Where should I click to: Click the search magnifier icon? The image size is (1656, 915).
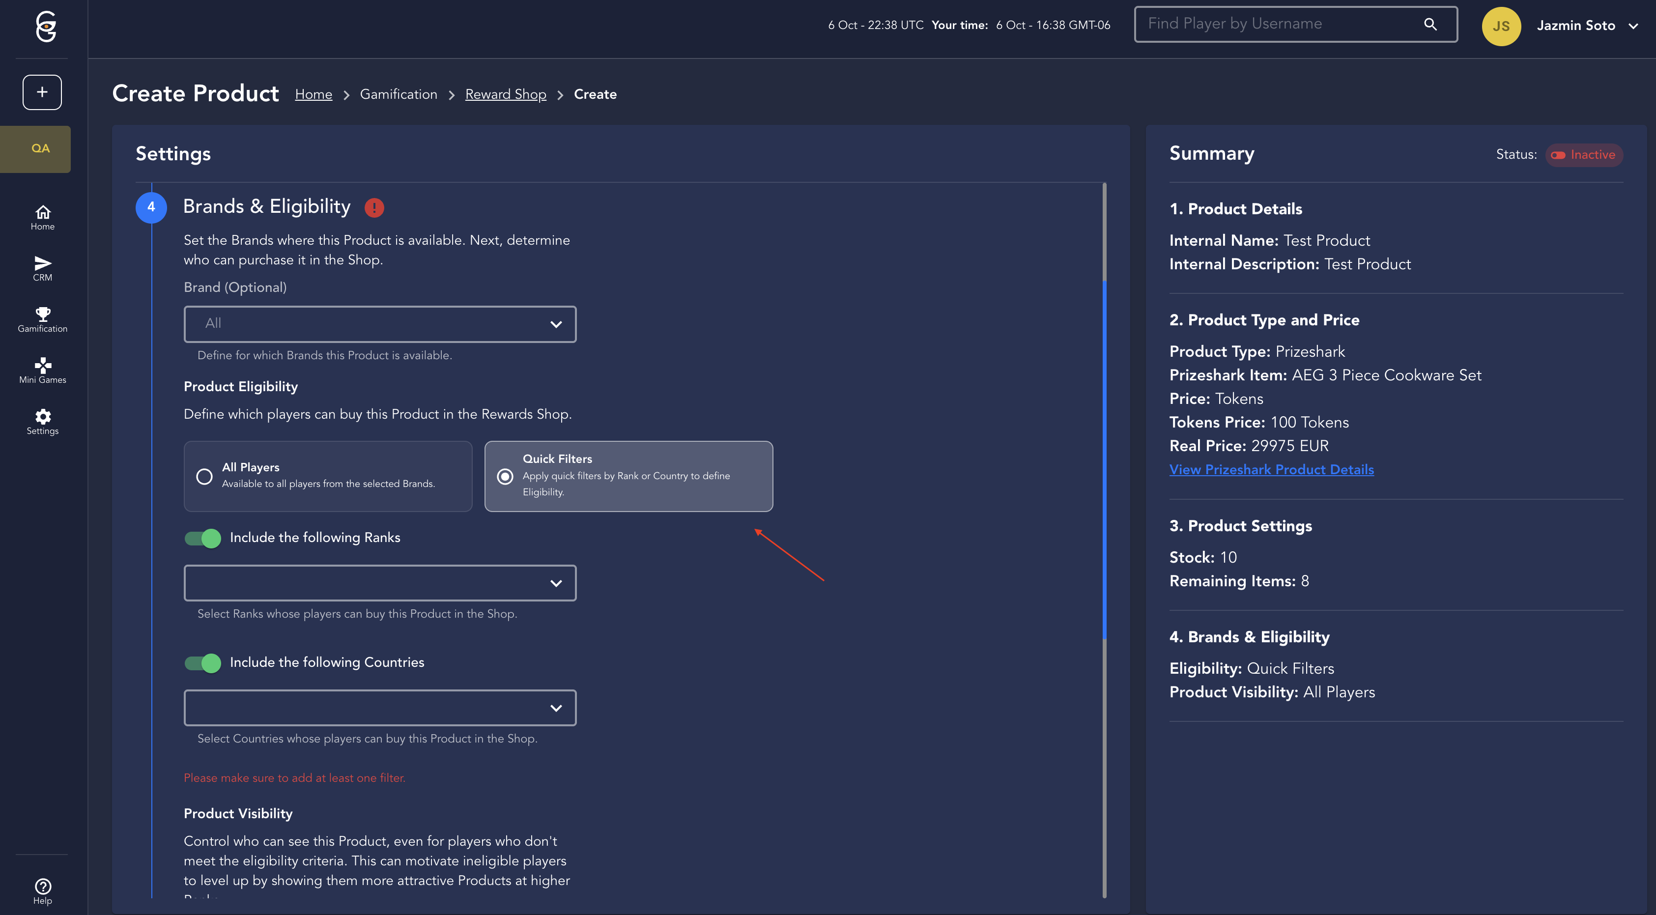[x=1430, y=25]
